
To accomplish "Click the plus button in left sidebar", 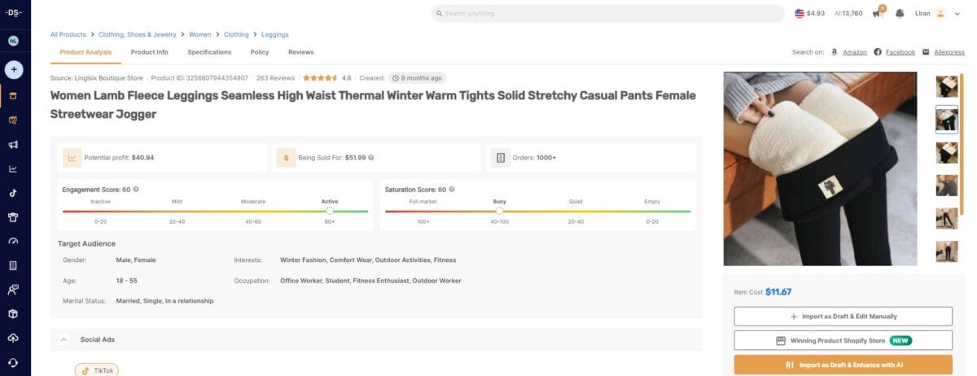I will pos(13,69).
